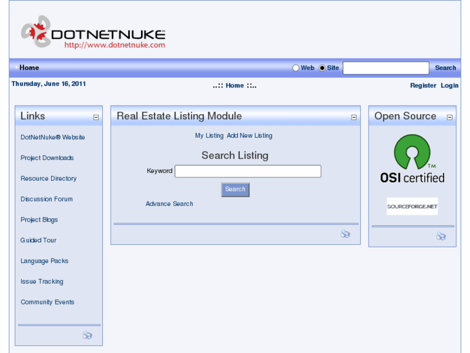Open Discussion Forum link
Viewport: 470px width, 353px height.
tap(47, 199)
